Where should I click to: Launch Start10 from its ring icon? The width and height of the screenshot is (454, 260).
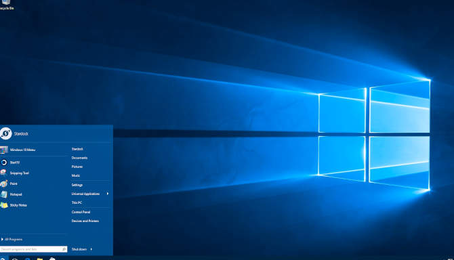[4, 162]
